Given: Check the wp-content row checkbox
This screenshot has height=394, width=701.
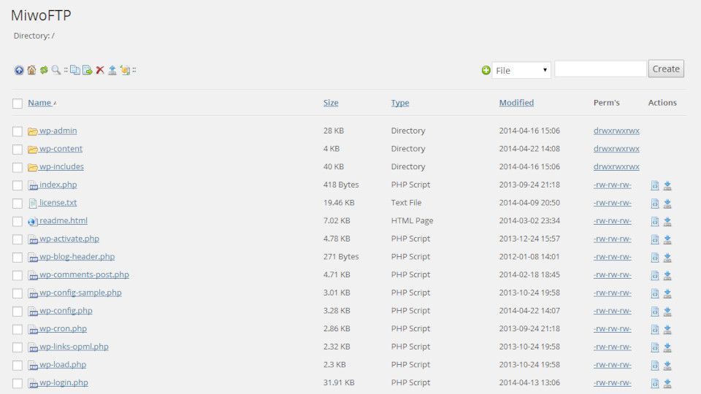Looking at the screenshot, I should [x=18, y=149].
